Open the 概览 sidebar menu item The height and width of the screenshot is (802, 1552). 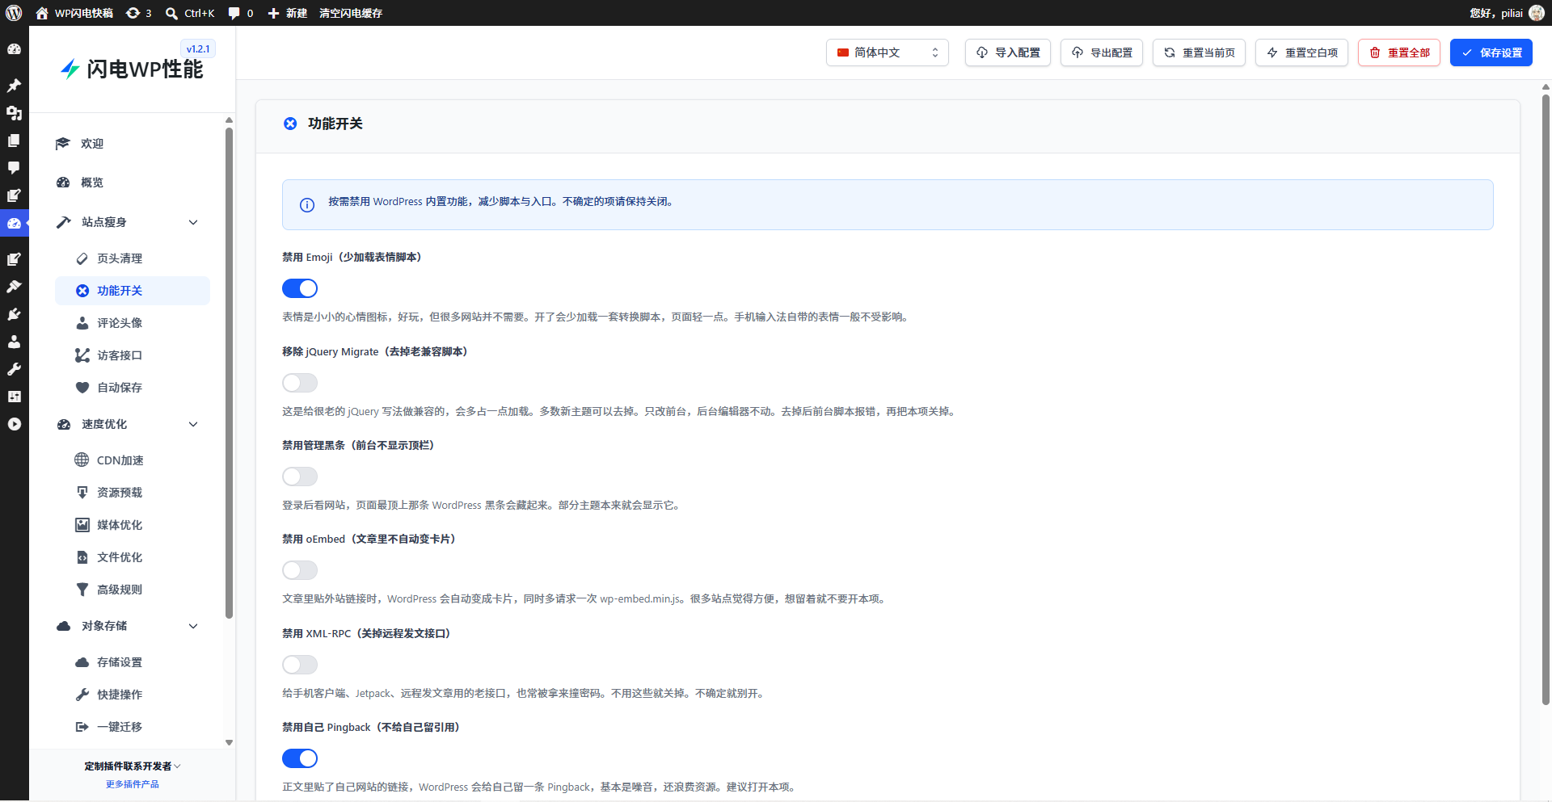point(133,183)
